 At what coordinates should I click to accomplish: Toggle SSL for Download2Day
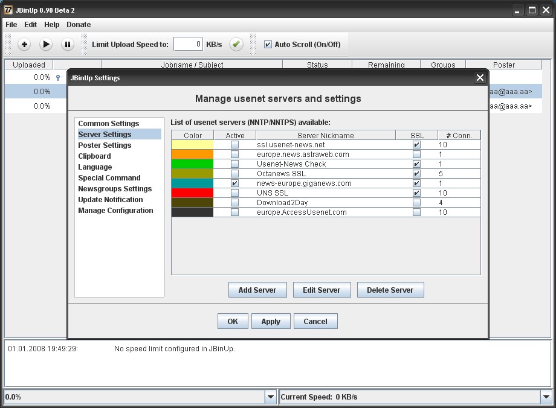coord(416,203)
